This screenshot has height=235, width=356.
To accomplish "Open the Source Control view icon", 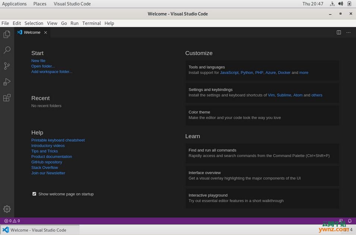I will (x=7, y=66).
